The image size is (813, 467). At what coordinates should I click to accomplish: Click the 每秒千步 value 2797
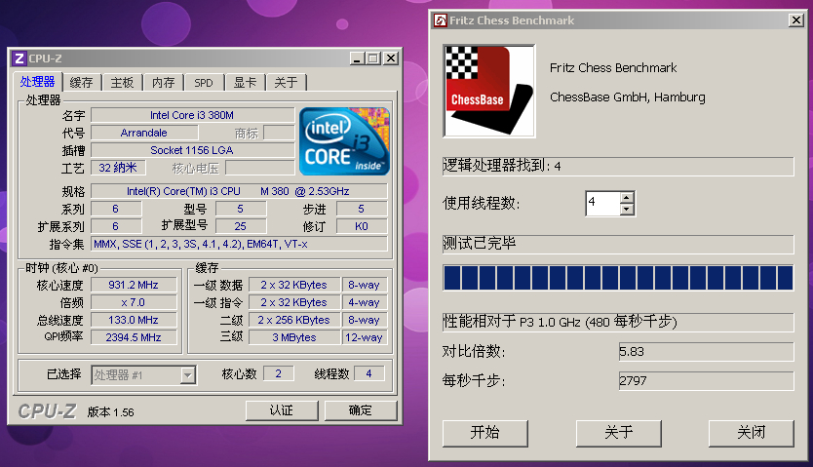706,381
